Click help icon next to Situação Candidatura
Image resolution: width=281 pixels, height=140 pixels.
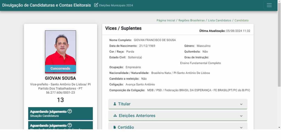70,111
